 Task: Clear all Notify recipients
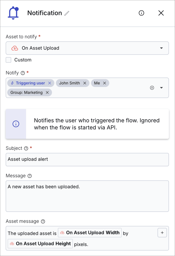click(152, 88)
